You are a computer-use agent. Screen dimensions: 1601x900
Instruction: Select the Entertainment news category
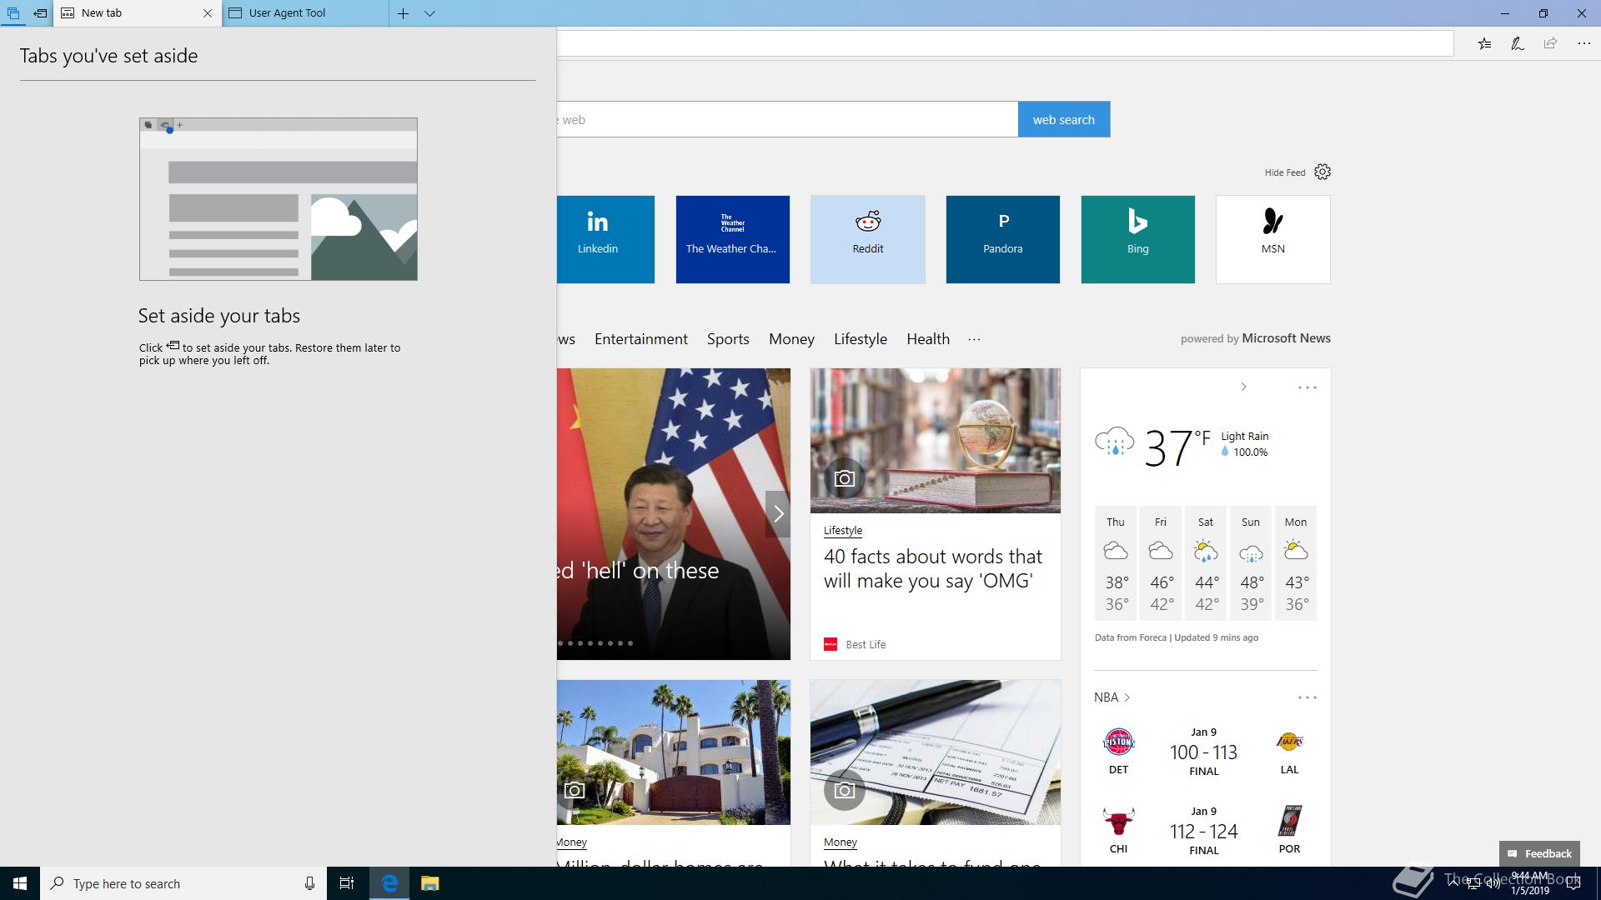(x=640, y=339)
